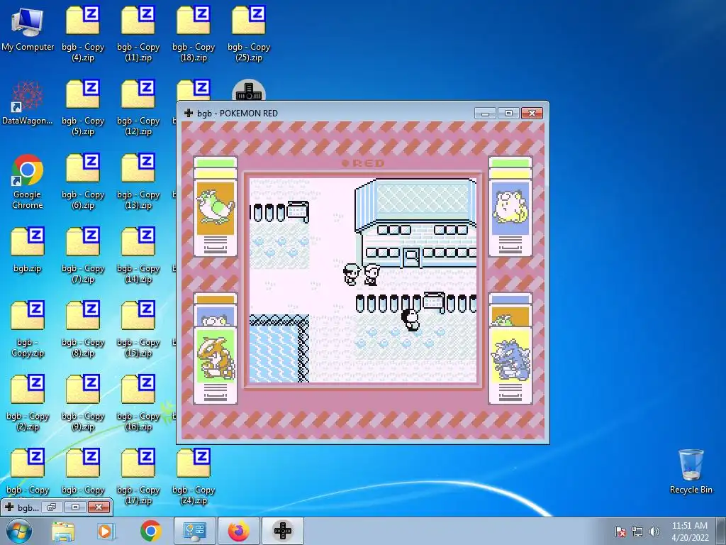Select bgb - Copy (24).zip icon
726x545 pixels.
(194, 477)
